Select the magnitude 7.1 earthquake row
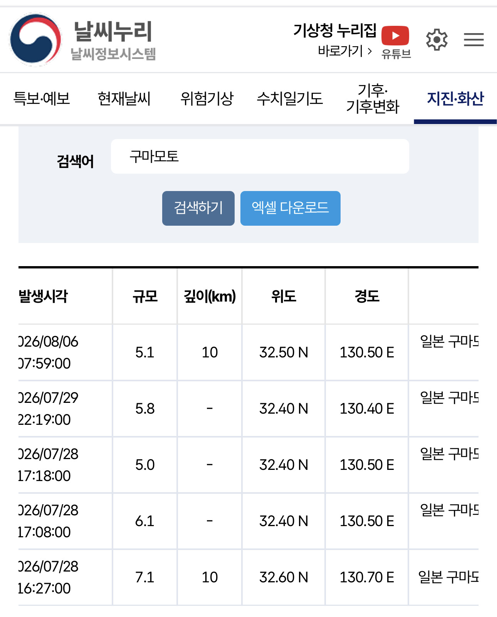 click(x=248, y=577)
